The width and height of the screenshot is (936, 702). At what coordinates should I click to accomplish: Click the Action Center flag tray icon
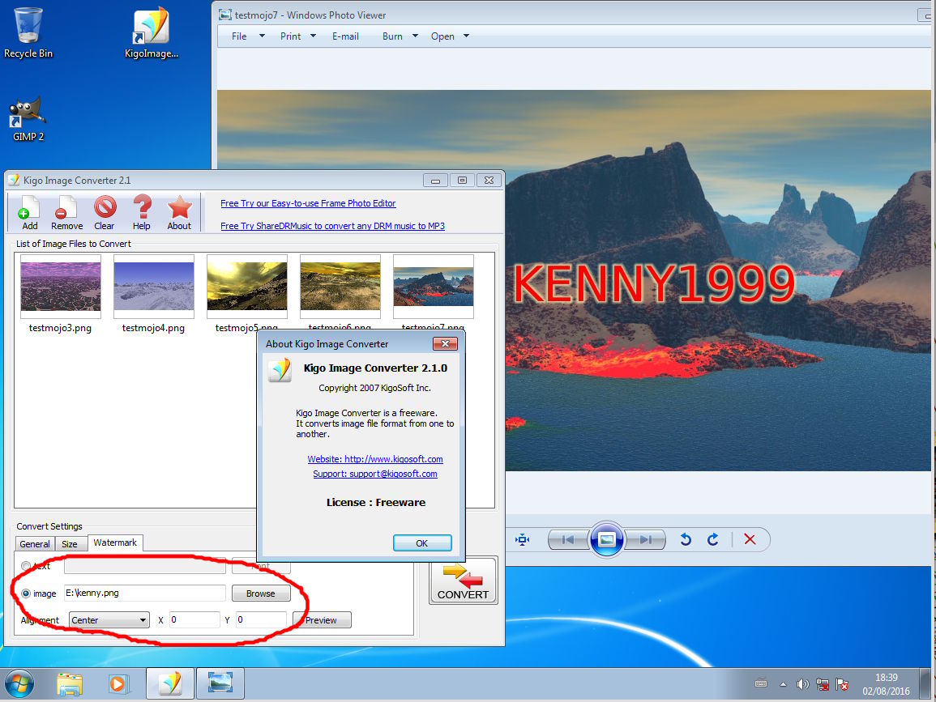[x=842, y=684]
